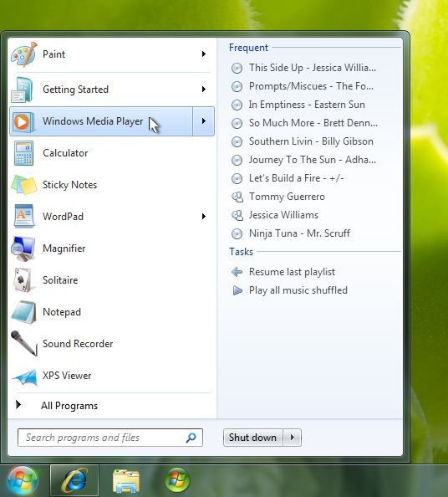Click Internet Explorer icon in taskbar
Screen dimensions: 448x497
[x=74, y=480]
